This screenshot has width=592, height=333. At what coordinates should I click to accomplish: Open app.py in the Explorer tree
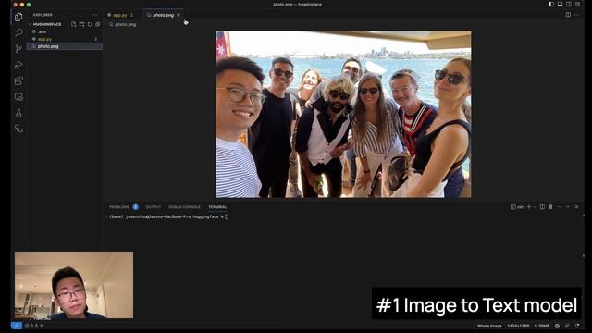pyautogui.click(x=65, y=39)
